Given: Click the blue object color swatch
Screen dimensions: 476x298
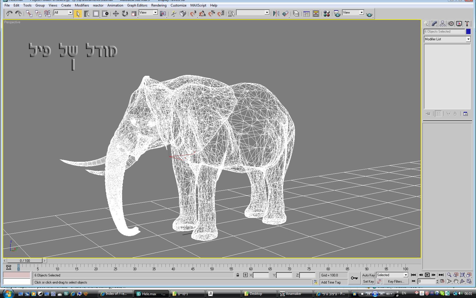Looking at the screenshot, I should pyautogui.click(x=468, y=32).
